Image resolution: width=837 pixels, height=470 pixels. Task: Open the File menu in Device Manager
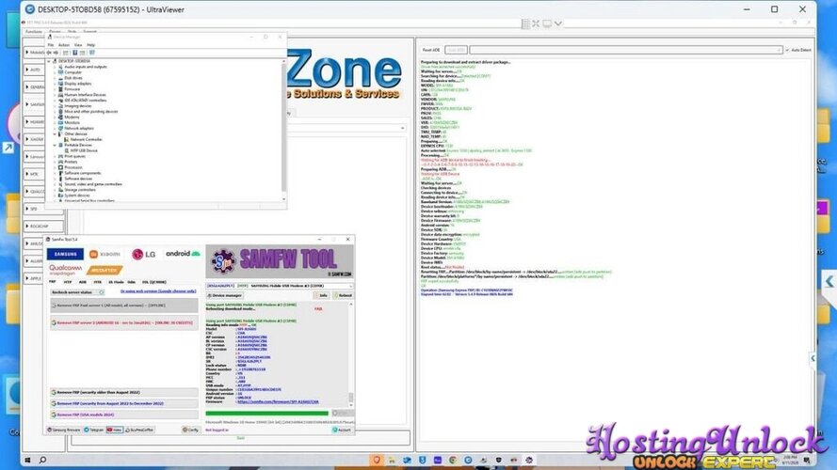tap(51, 45)
